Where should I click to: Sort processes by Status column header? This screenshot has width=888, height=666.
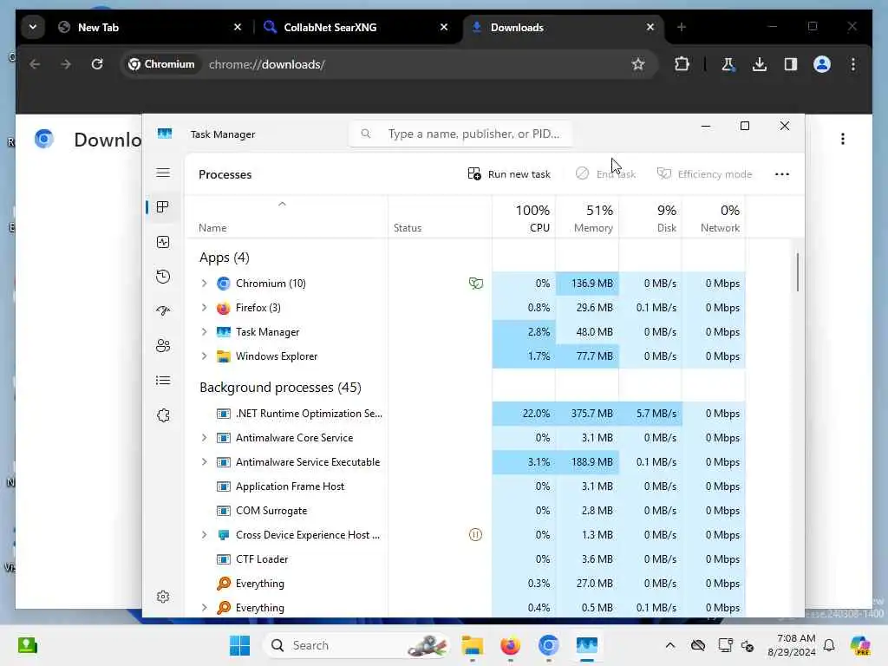[440, 218]
